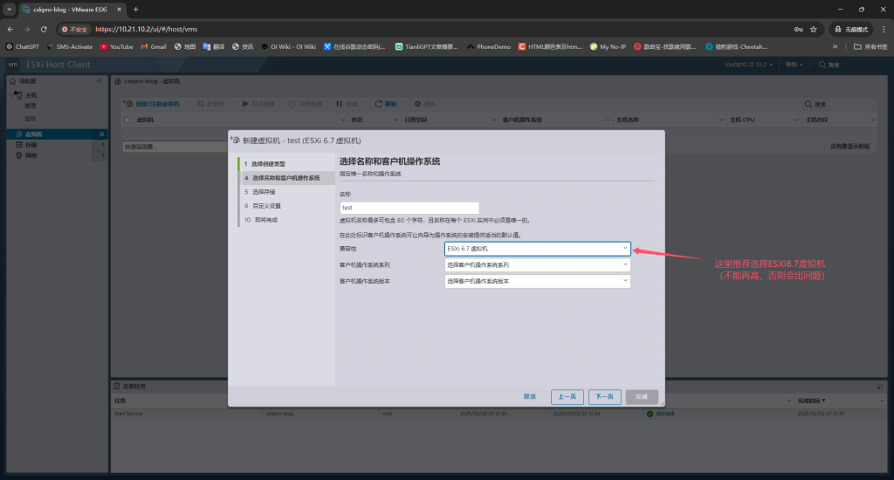Viewport: 894px width, 480px height.
Task: Sort by the 主机名称 column header
Action: 628,120
